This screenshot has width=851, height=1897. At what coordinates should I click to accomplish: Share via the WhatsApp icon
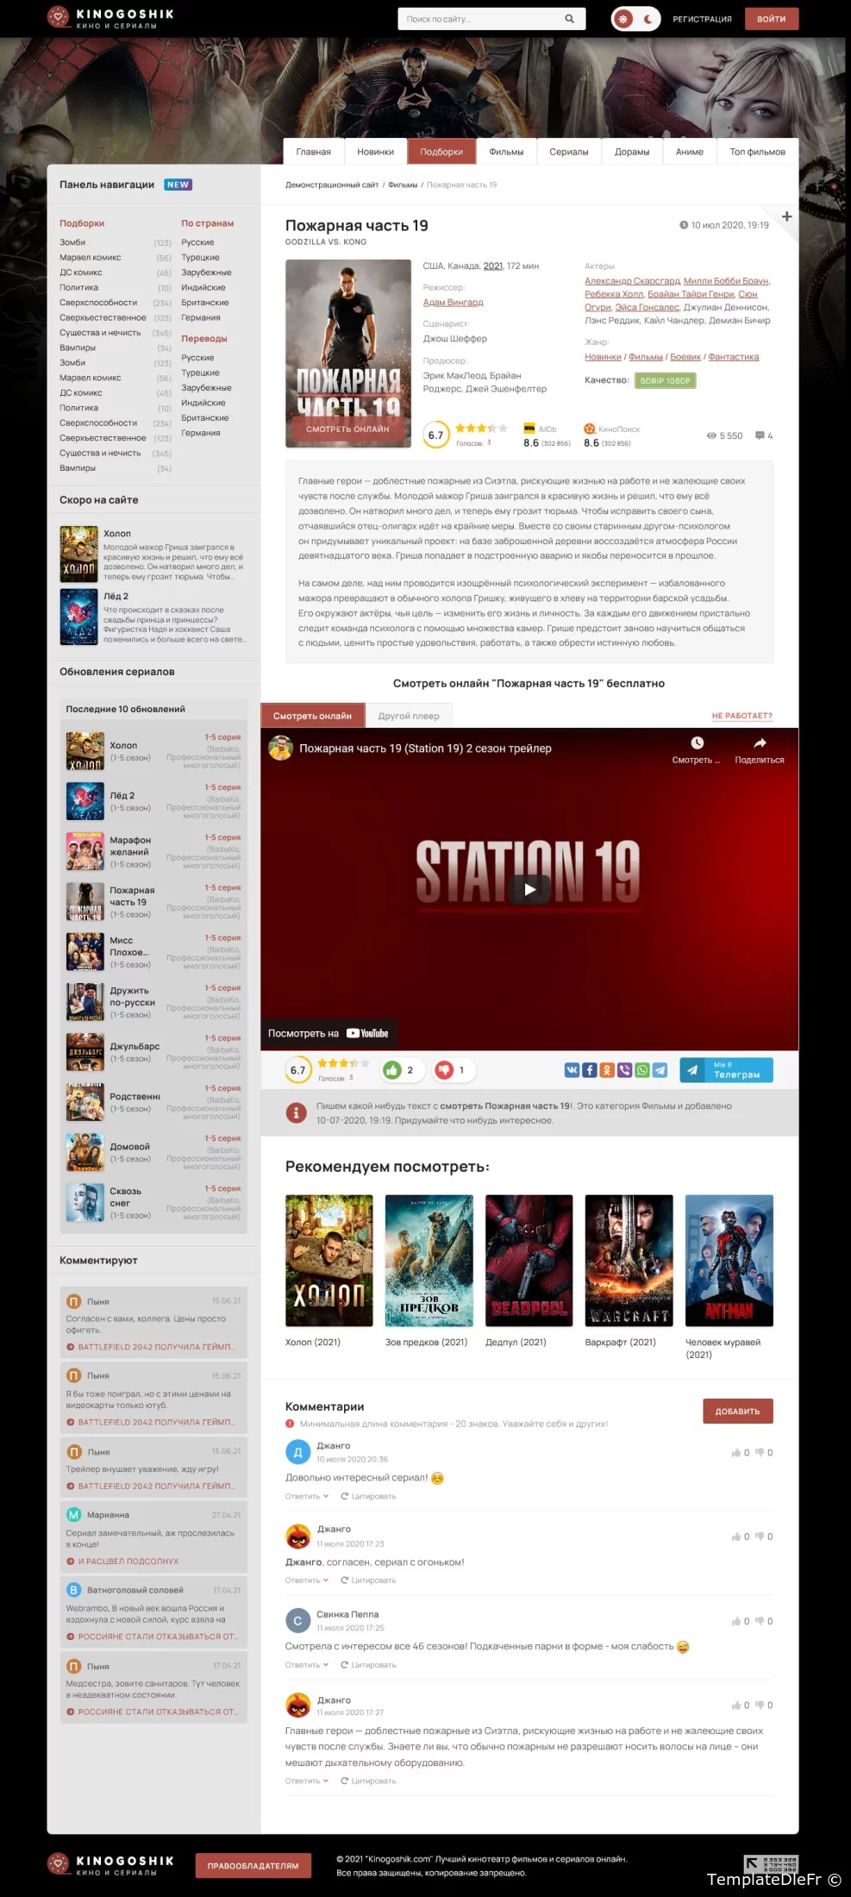[x=642, y=1070]
